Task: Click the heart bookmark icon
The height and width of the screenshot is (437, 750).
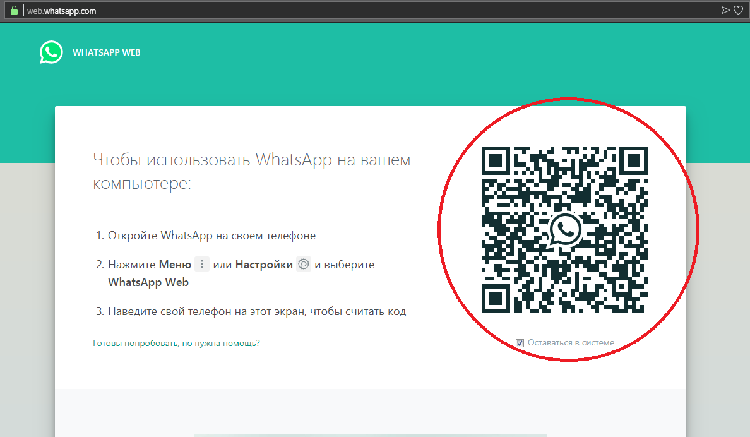Action: pos(739,10)
